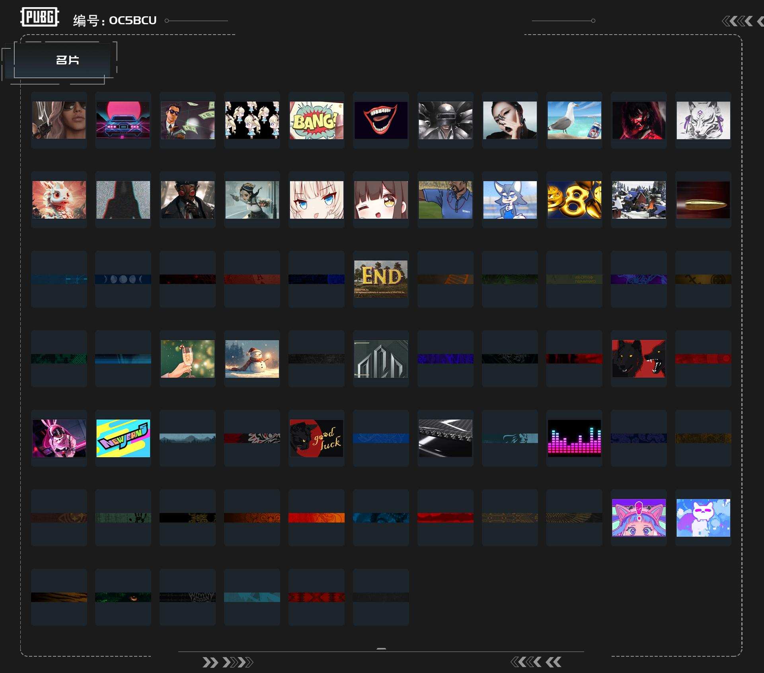This screenshot has height=673, width=764.
Task: Choose the silver metallic logo nameplate
Action: (x=381, y=359)
